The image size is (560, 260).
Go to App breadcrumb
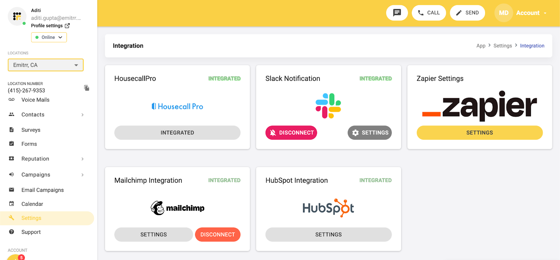pos(481,46)
